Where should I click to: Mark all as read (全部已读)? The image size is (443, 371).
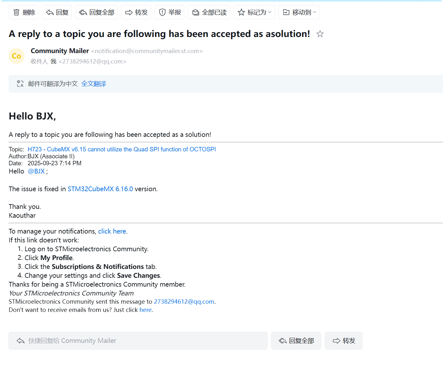(209, 12)
